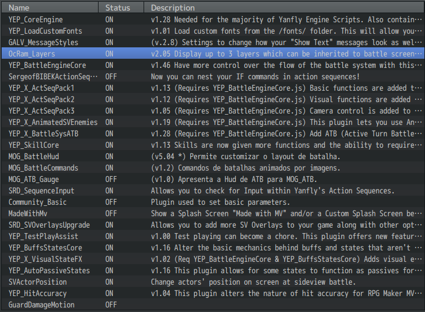Select YEP_LoadCustomFonts in the list

coord(45,31)
